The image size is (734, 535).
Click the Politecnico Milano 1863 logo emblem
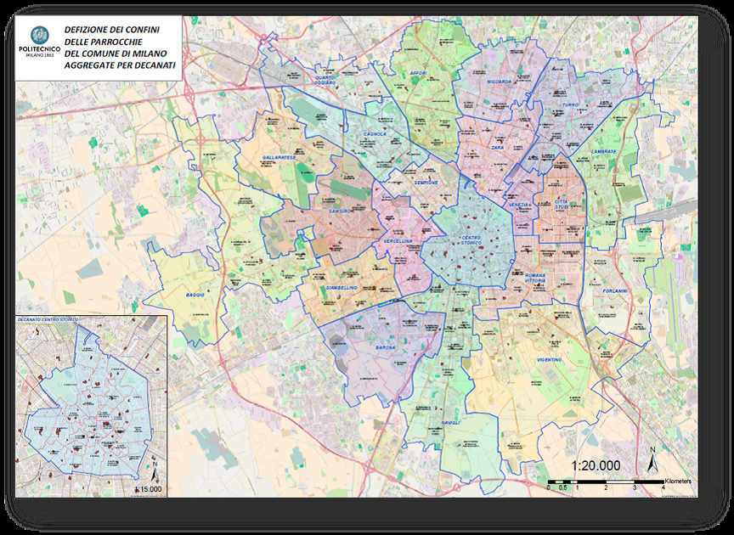click(40, 35)
